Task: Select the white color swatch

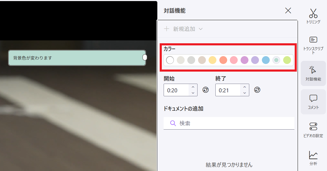Action: click(x=170, y=60)
